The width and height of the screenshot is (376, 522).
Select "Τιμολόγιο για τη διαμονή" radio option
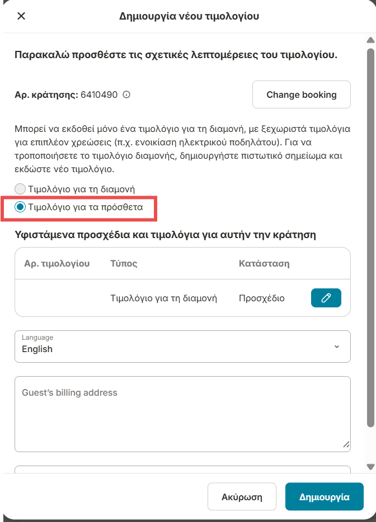21,189
